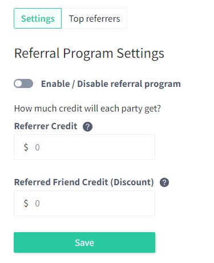
Task: Click the placeholder 0 in Referrer Credit box
Action: click(37, 148)
